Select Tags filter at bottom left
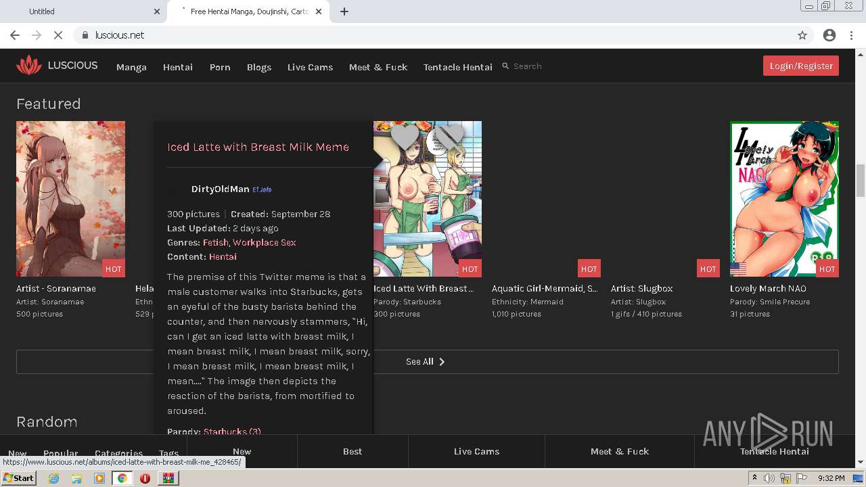 click(x=168, y=453)
